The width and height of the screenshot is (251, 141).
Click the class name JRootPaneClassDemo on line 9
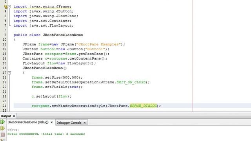point(63,35)
